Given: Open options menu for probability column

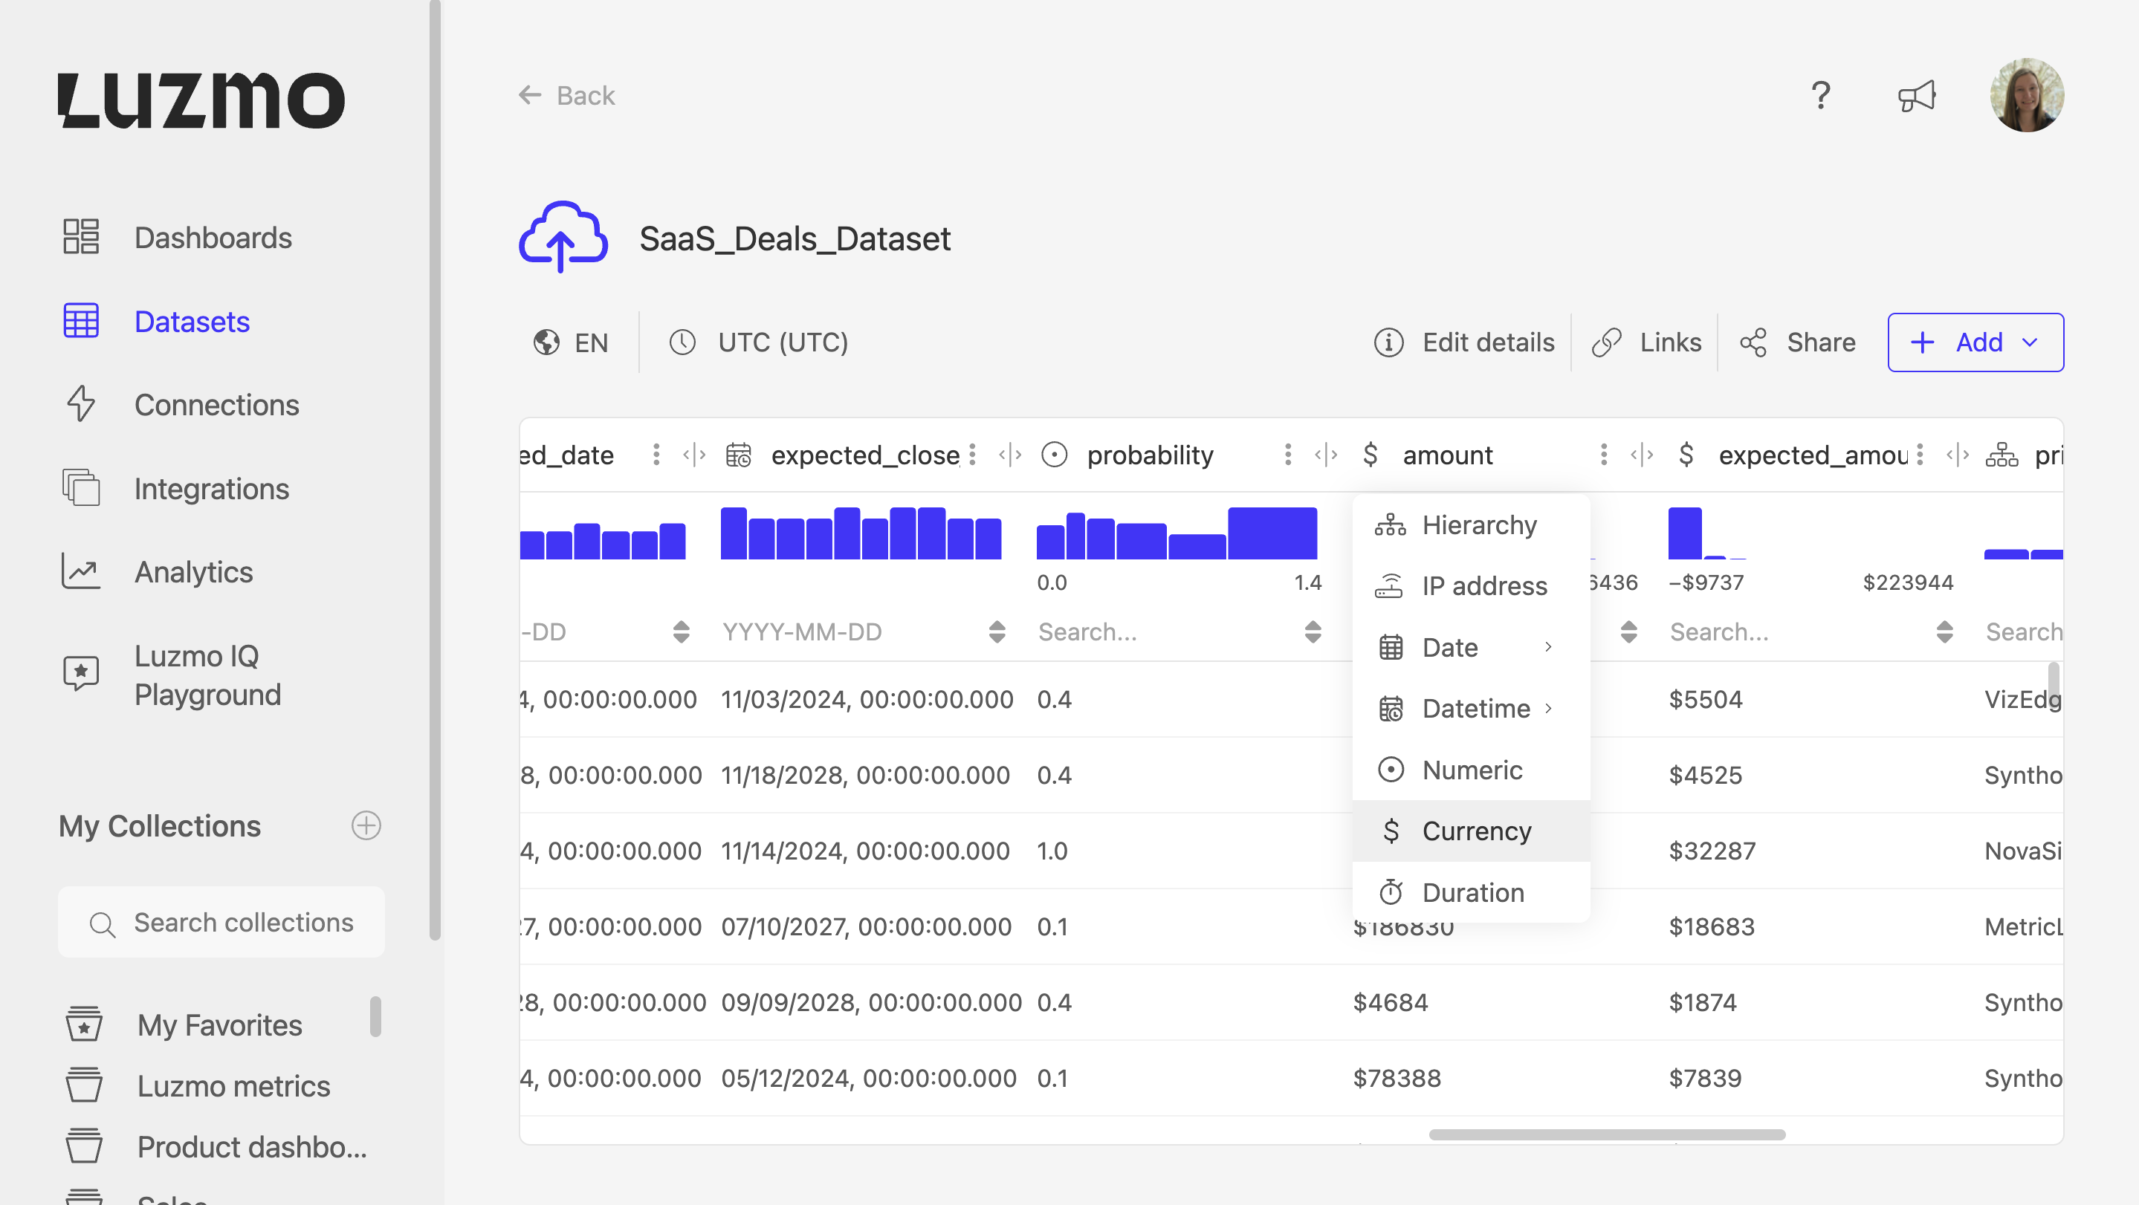Looking at the screenshot, I should (x=1288, y=455).
